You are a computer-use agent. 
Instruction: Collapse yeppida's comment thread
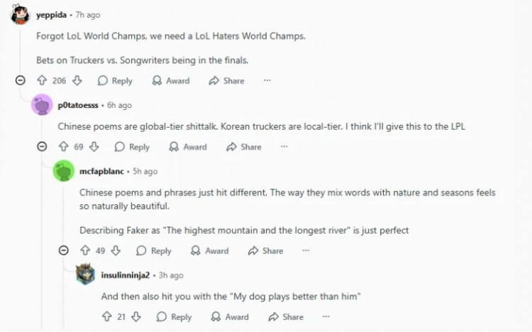pyautogui.click(x=20, y=81)
